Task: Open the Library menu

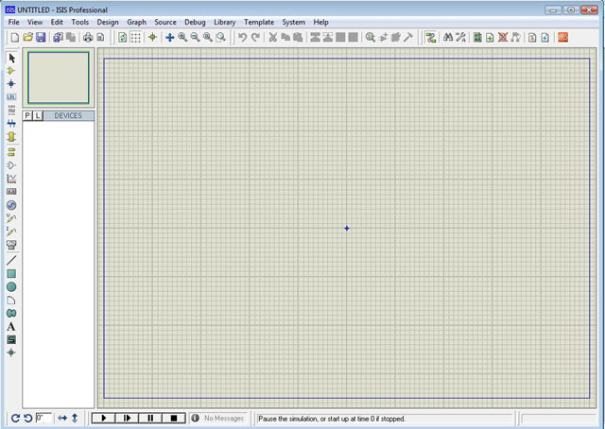Action: (225, 22)
